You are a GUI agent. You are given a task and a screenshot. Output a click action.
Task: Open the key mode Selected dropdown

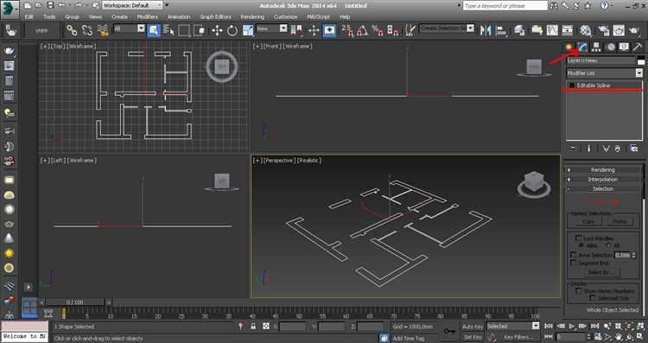513,326
